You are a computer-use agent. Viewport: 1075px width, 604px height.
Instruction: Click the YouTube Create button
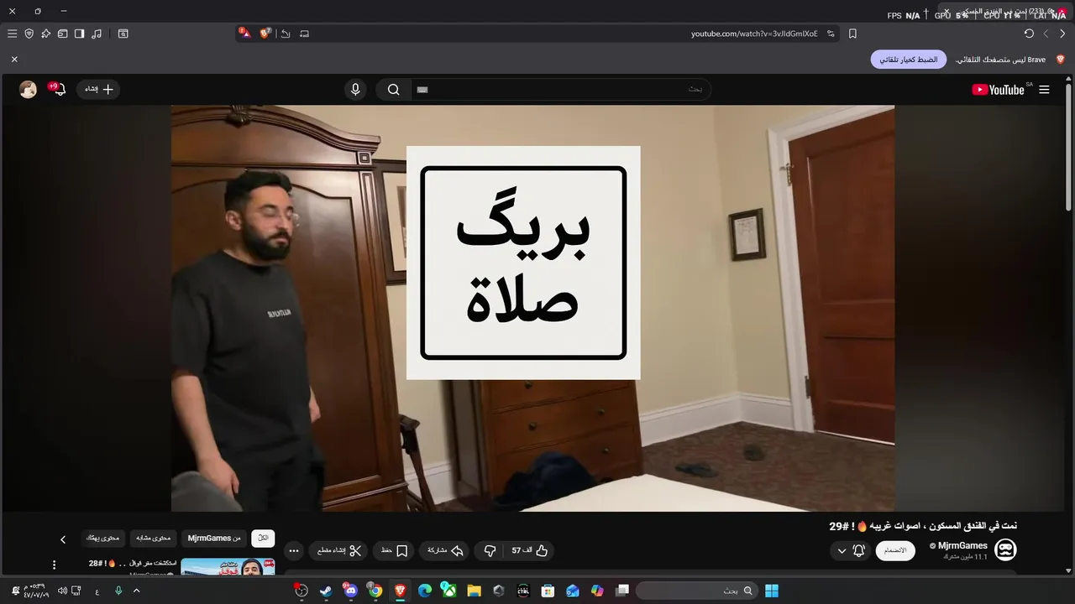click(98, 90)
